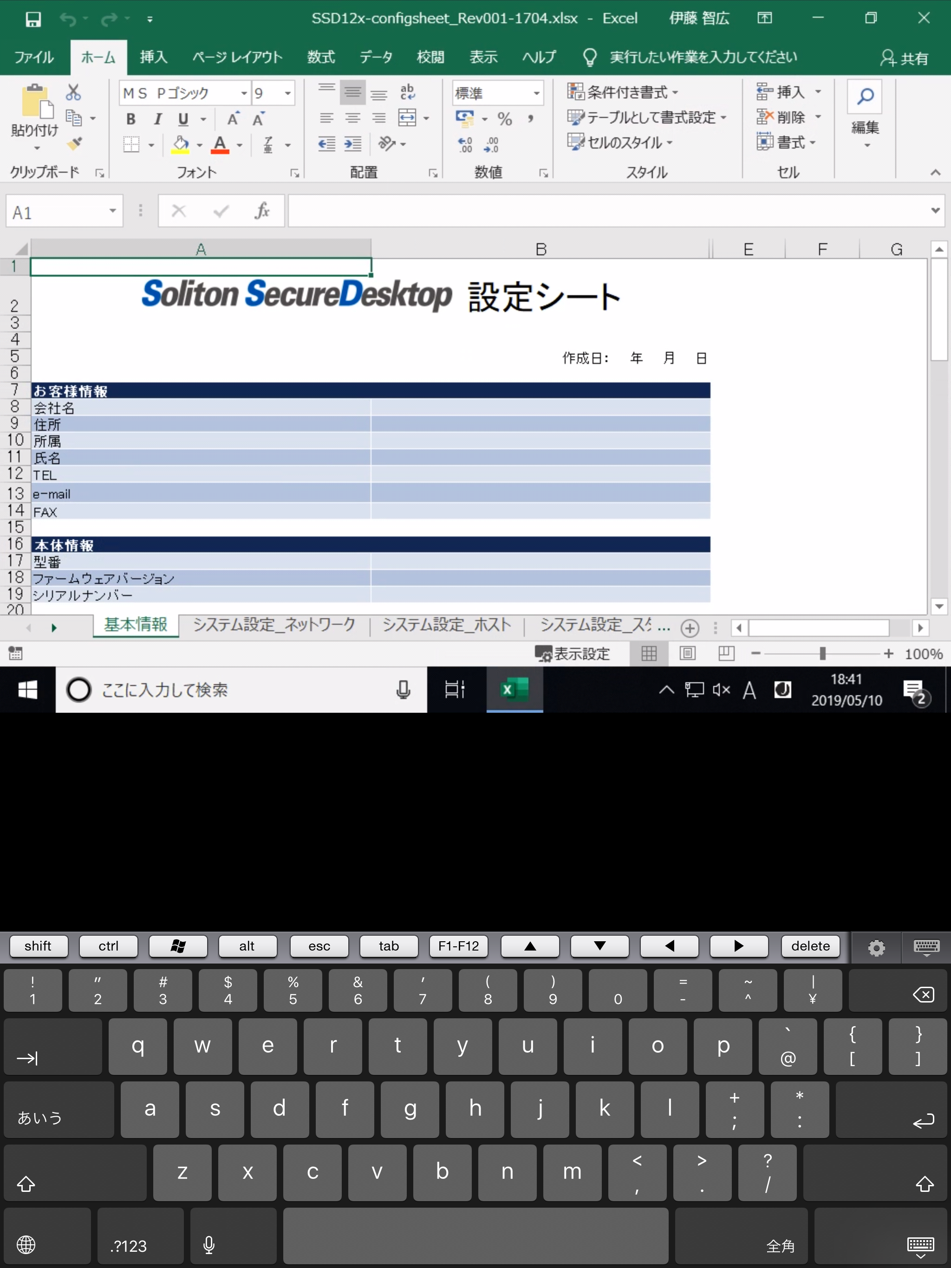Toggle middle vertical alignment
Screen dimensions: 951x1268
[x=353, y=92]
